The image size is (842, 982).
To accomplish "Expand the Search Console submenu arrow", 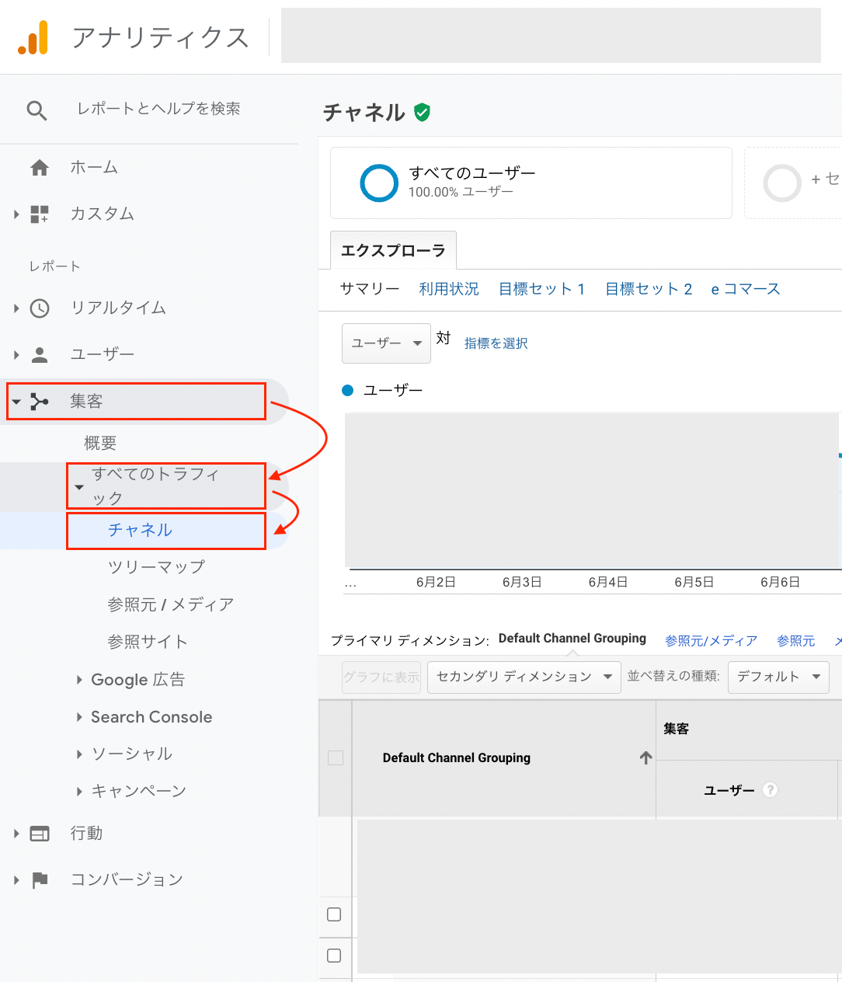I will click(x=78, y=717).
